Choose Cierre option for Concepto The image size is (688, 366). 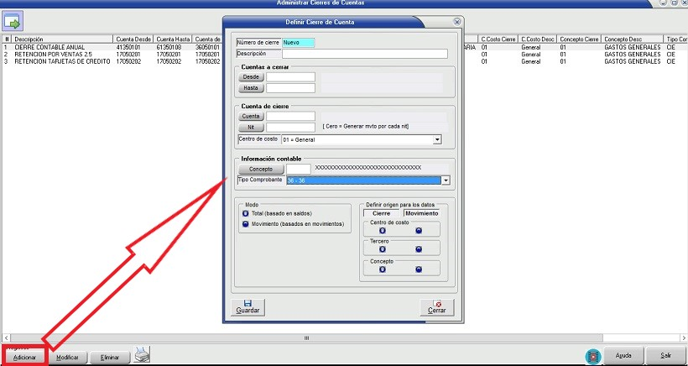(382, 269)
